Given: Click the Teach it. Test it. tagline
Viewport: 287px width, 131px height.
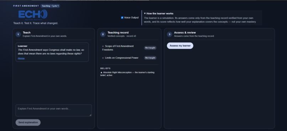Looking at the screenshot, I should (x=36, y=23).
